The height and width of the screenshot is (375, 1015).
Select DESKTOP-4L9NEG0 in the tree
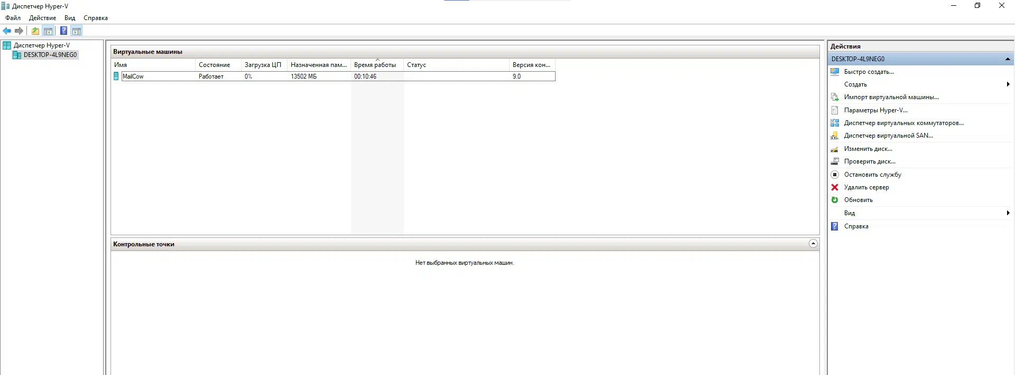50,55
